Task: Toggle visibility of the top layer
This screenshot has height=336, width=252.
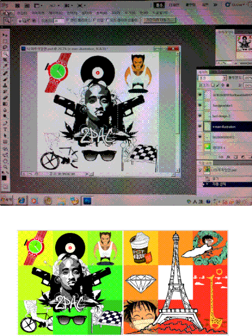Action: point(200,94)
